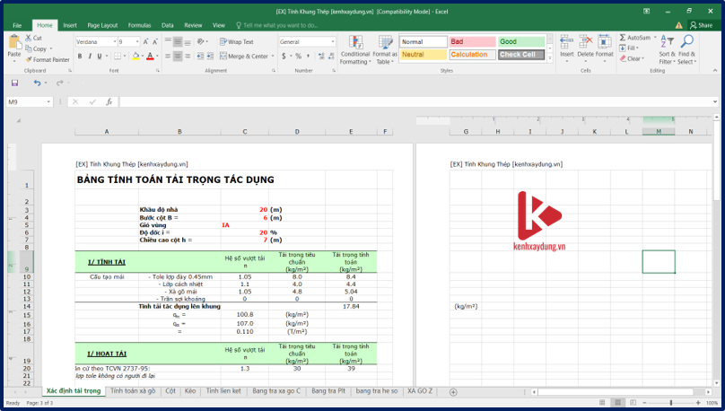
Task: Apply the 'Check Cell' cell style
Action: 520,55
